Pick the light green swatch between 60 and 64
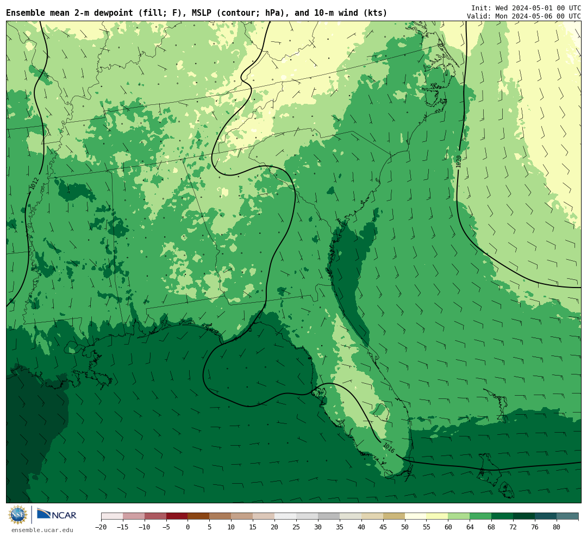587x537 pixels. [459, 516]
